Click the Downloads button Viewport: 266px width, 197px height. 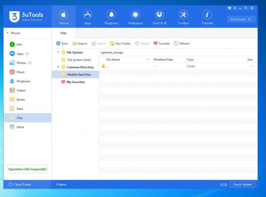[x=241, y=19]
